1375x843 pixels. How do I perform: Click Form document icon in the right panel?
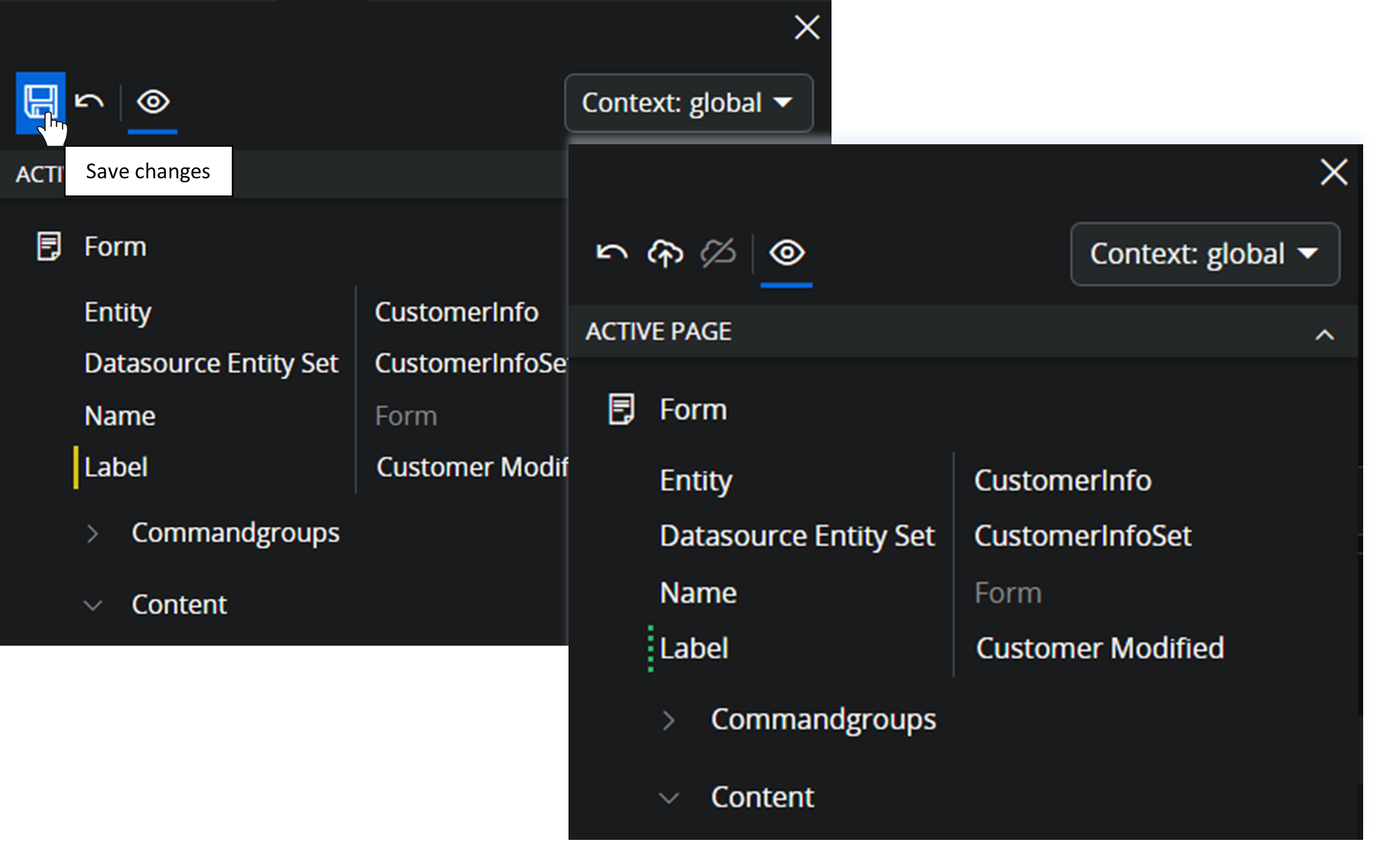[x=621, y=410]
